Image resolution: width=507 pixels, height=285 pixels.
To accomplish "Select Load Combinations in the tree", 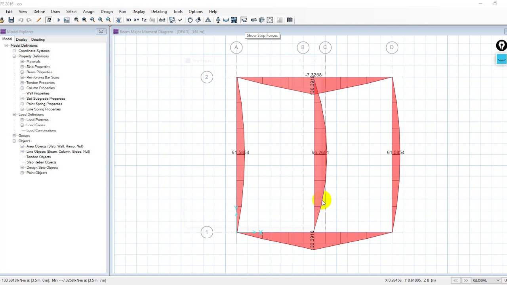I will tap(41, 130).
